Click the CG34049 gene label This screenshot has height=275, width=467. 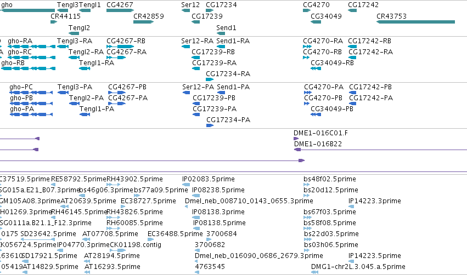(326, 16)
